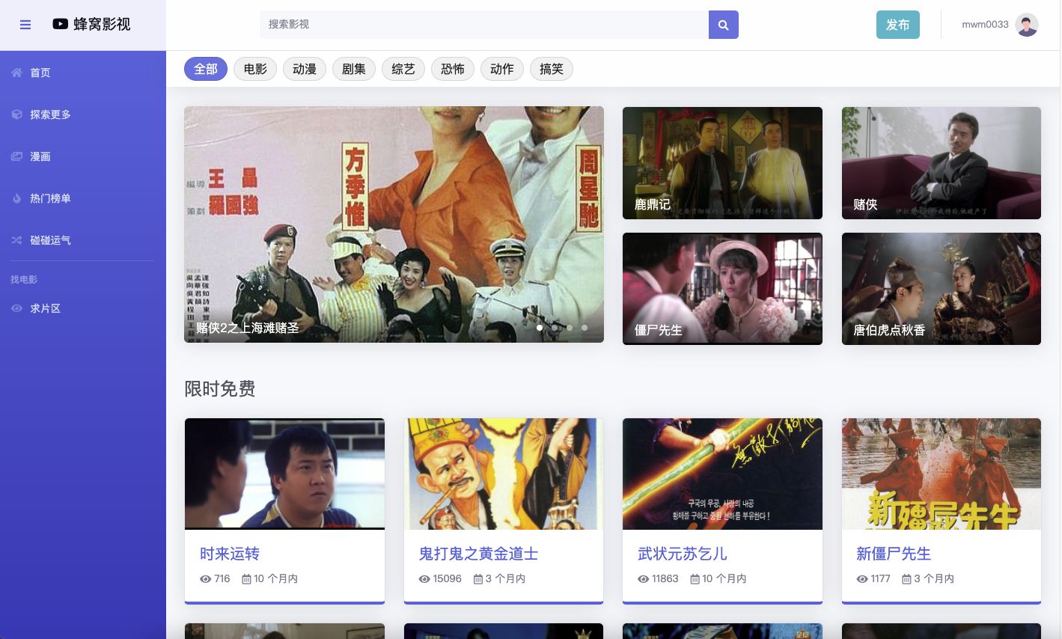Click the magnifier search button
This screenshot has height=639, width=1062.
pos(724,25)
